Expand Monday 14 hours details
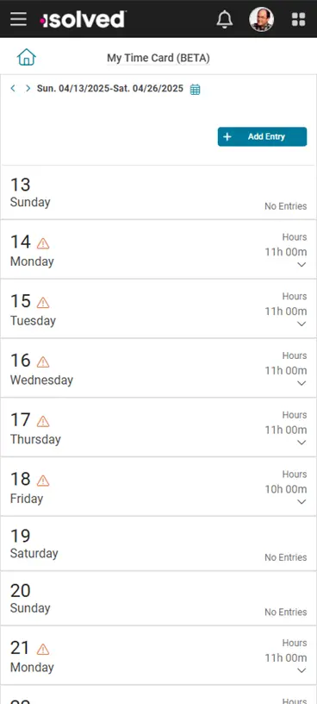This screenshot has height=704, width=317. [x=301, y=265]
